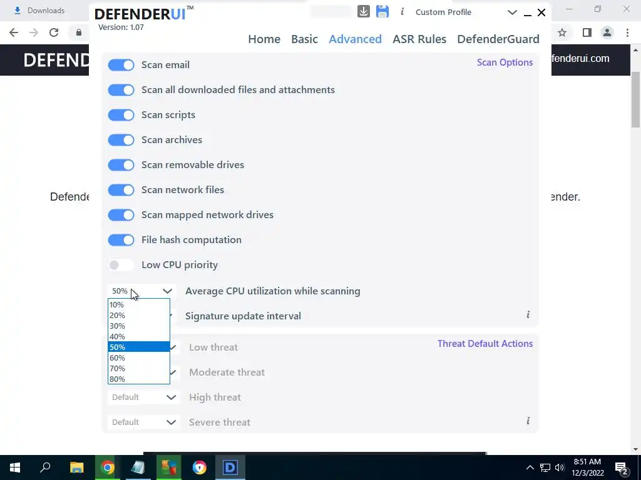Click the site lock padlock icon
The width and height of the screenshot is (641, 480).
coord(79,32)
